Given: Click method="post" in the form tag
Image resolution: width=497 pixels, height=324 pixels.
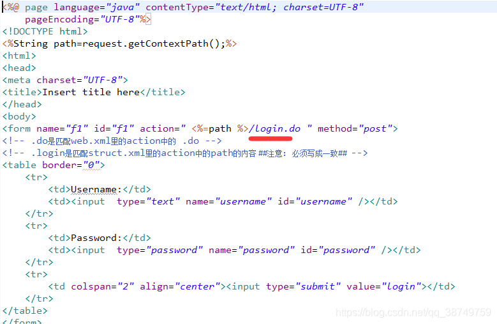Looking at the screenshot, I should 355,128.
